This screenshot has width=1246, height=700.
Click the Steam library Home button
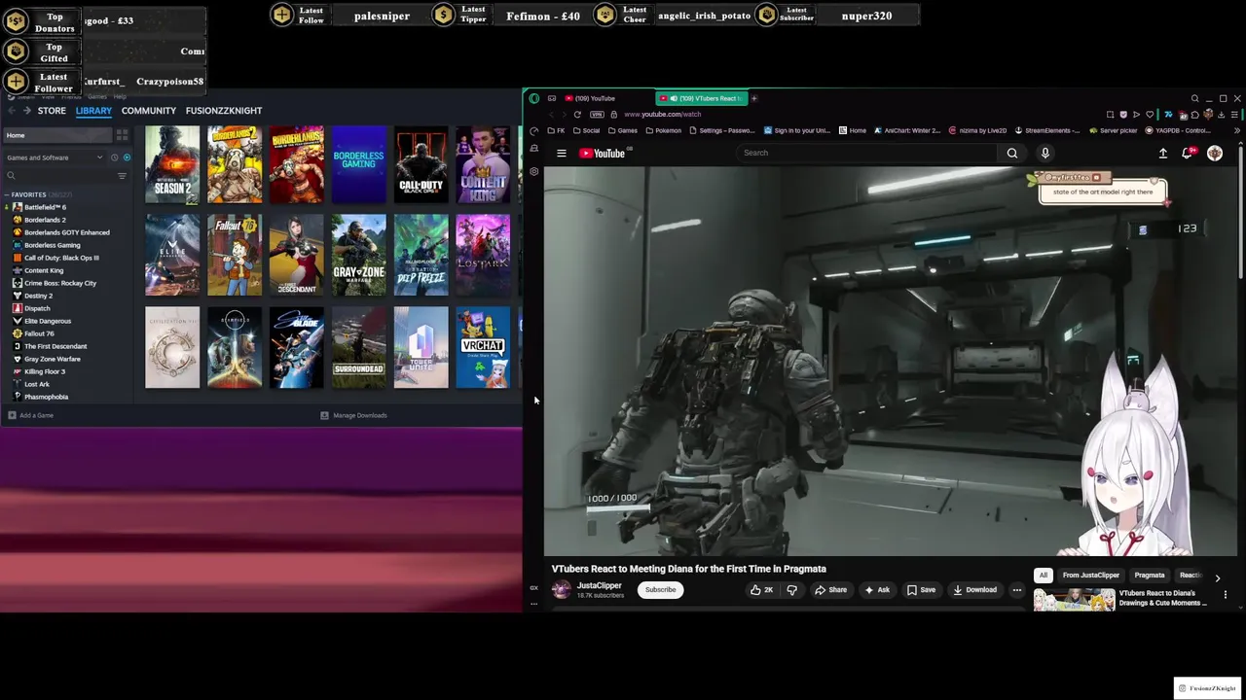point(56,135)
